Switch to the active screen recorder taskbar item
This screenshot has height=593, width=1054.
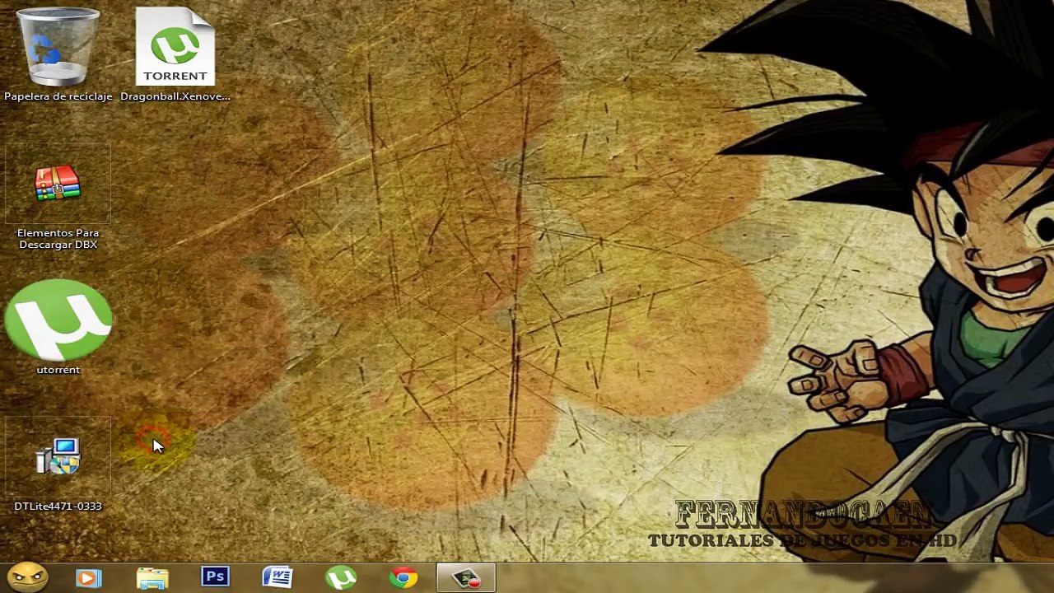(x=466, y=578)
